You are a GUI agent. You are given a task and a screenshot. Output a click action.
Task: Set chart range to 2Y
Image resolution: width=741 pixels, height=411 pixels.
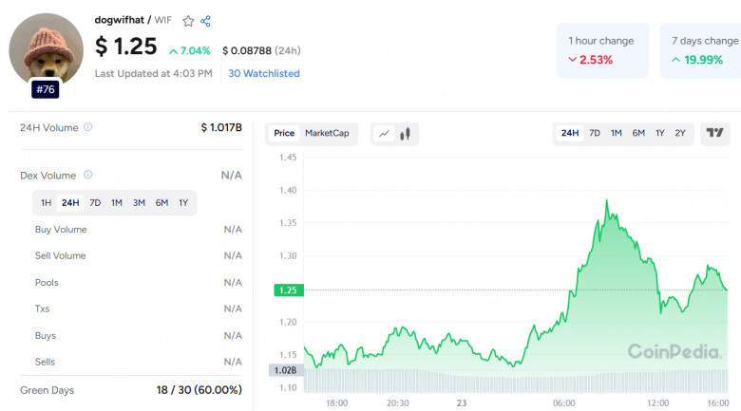tap(680, 133)
